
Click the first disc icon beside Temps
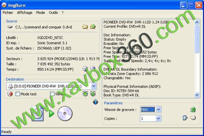click(85, 69)
